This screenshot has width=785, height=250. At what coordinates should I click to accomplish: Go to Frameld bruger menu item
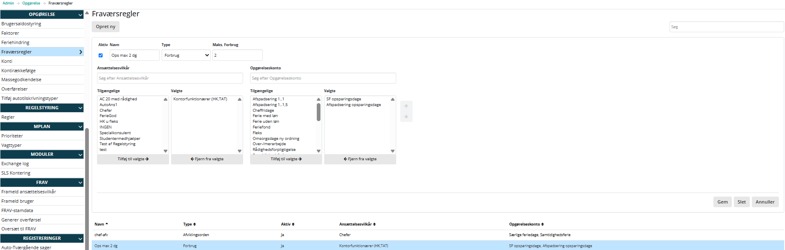18,201
